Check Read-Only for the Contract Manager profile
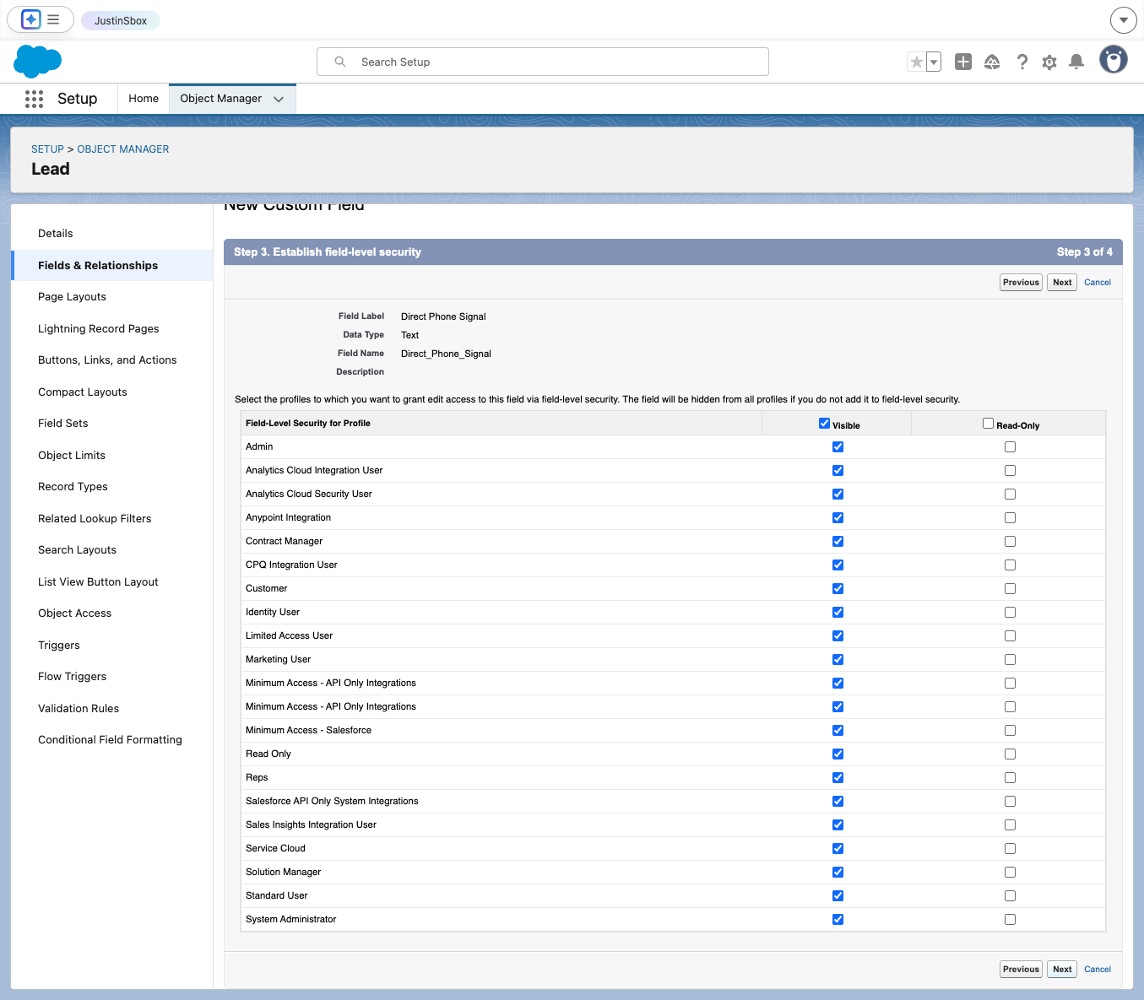 pos(1010,542)
